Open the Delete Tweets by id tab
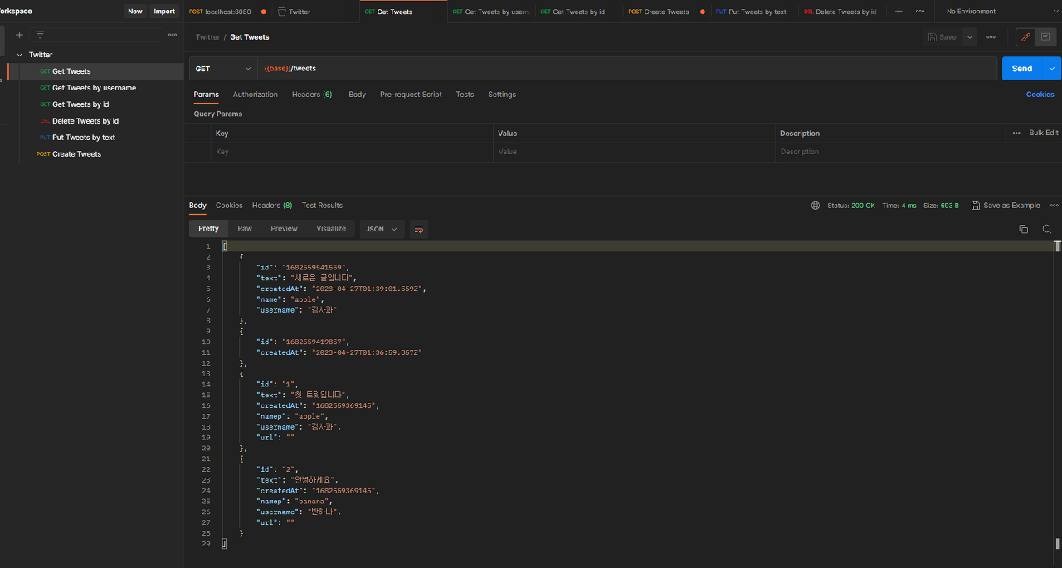Viewport: 1062px width, 568px height. pyautogui.click(x=842, y=12)
